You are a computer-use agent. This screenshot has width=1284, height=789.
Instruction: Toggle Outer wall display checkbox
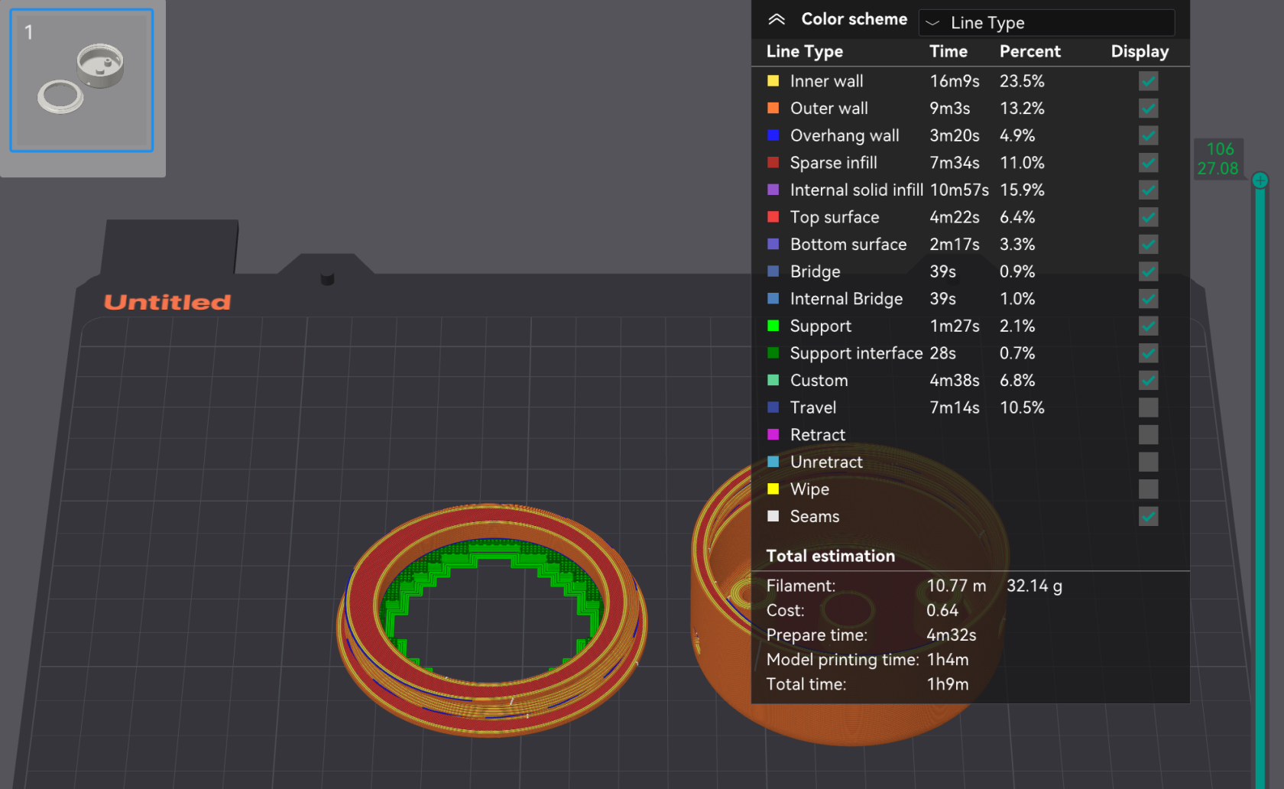pos(1148,109)
